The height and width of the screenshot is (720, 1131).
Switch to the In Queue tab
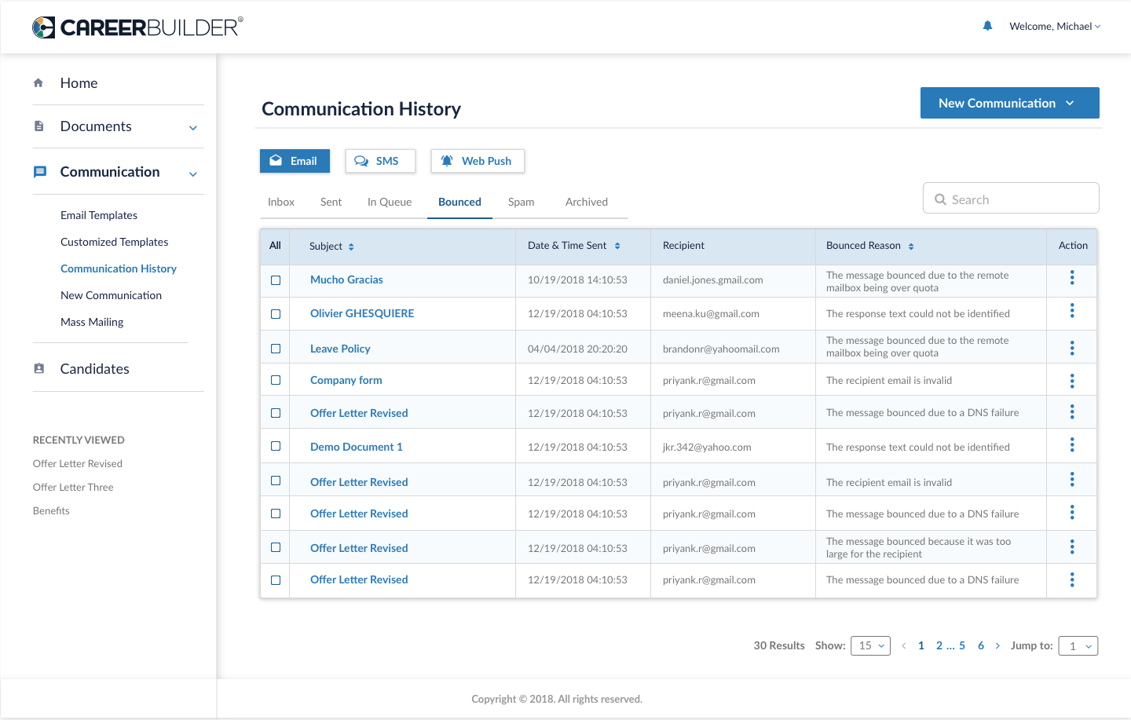(x=390, y=202)
